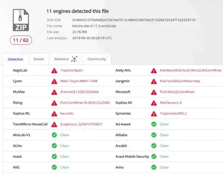Click the Clean result for AVG
The width and height of the screenshot is (223, 174).
tap(64, 167)
